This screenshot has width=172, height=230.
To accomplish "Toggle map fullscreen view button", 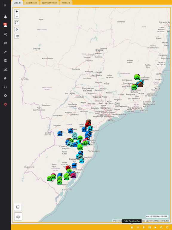I will 17,23.
